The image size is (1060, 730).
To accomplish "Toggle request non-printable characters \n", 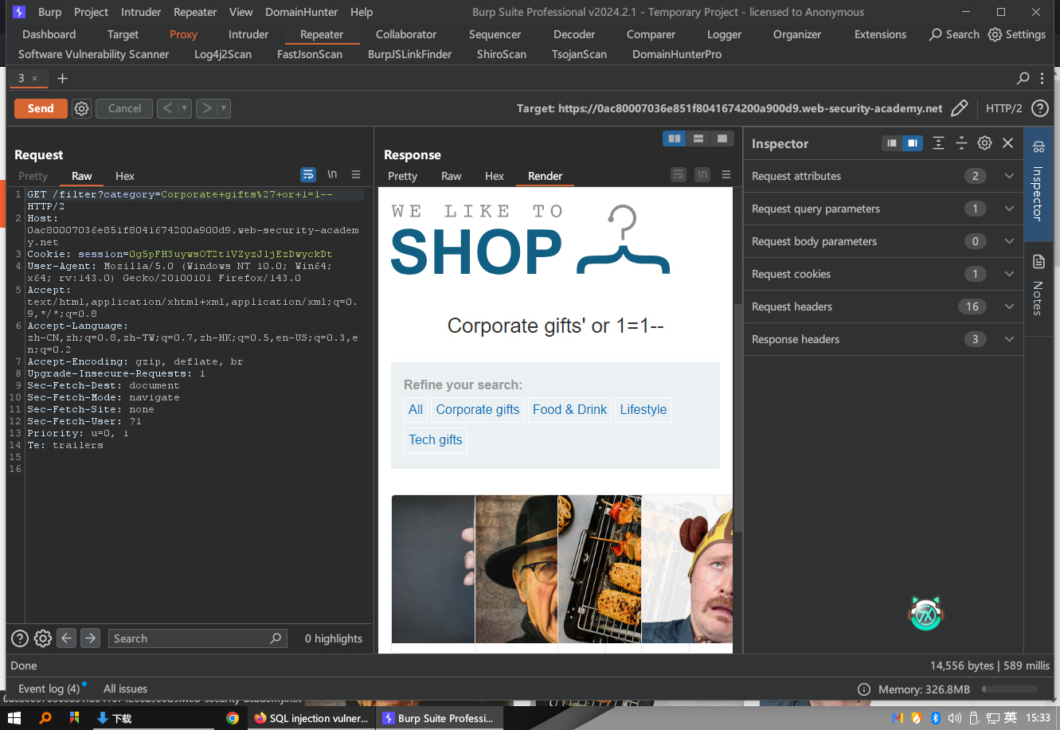I will click(x=332, y=175).
